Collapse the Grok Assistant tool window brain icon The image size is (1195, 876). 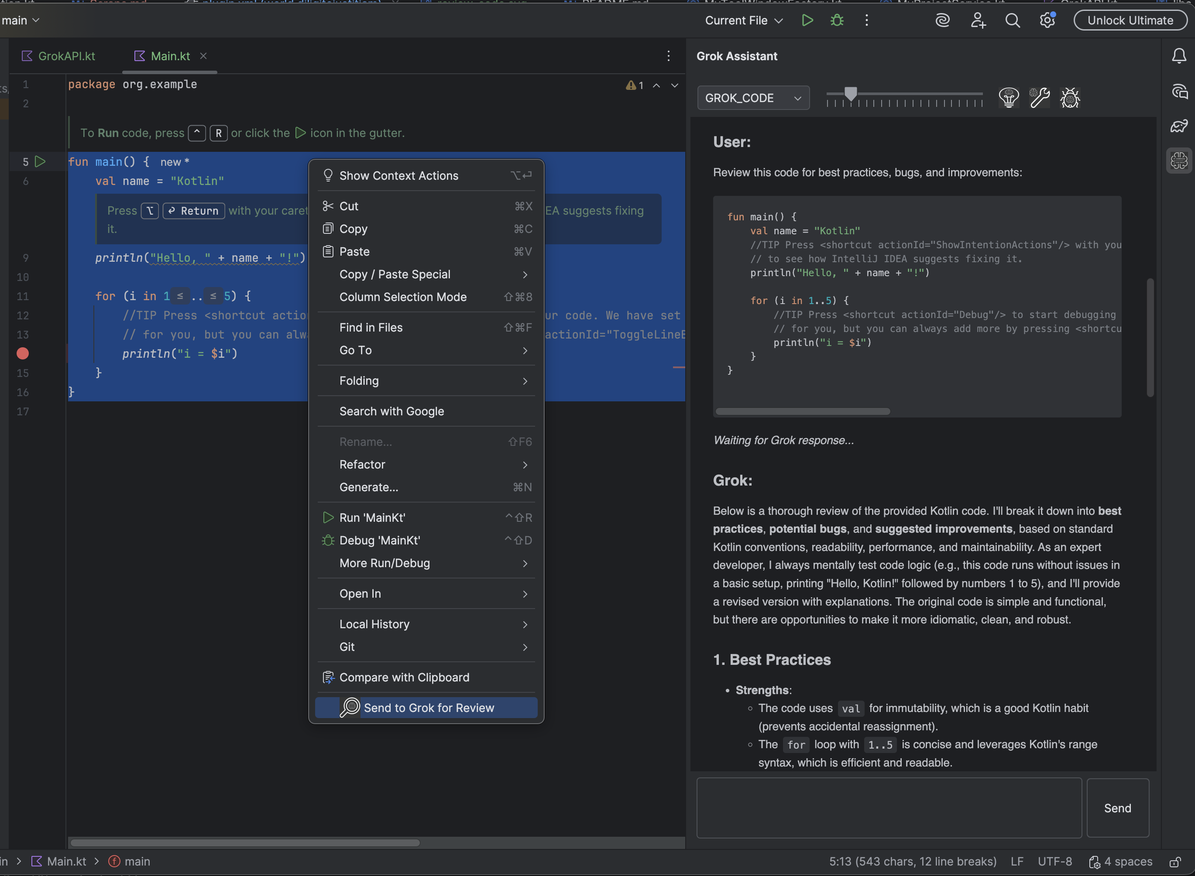(1178, 160)
